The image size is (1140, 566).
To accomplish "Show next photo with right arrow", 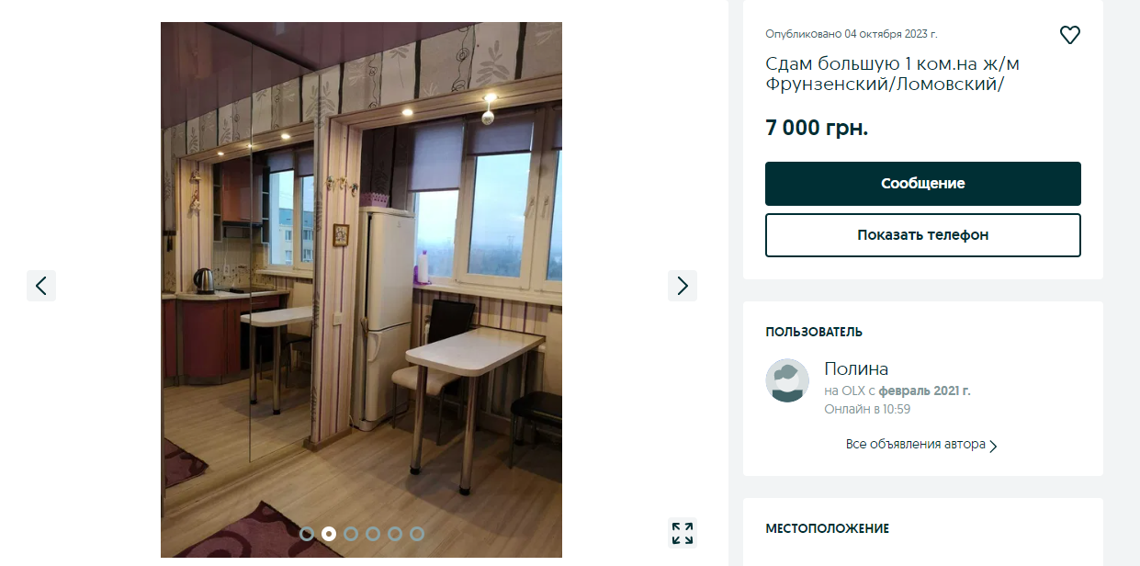I will [683, 286].
